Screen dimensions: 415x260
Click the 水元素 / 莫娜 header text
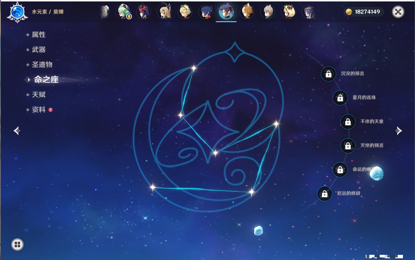pos(47,12)
